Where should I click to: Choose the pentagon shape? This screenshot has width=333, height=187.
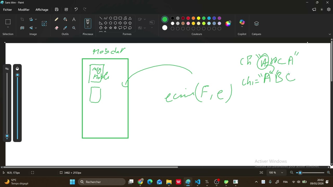coord(111,23)
